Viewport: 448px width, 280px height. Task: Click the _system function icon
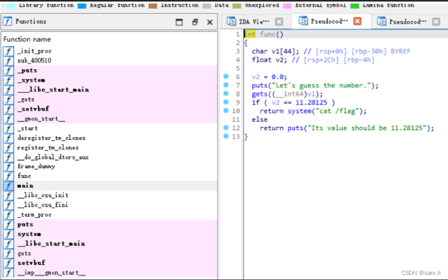click(x=9, y=80)
